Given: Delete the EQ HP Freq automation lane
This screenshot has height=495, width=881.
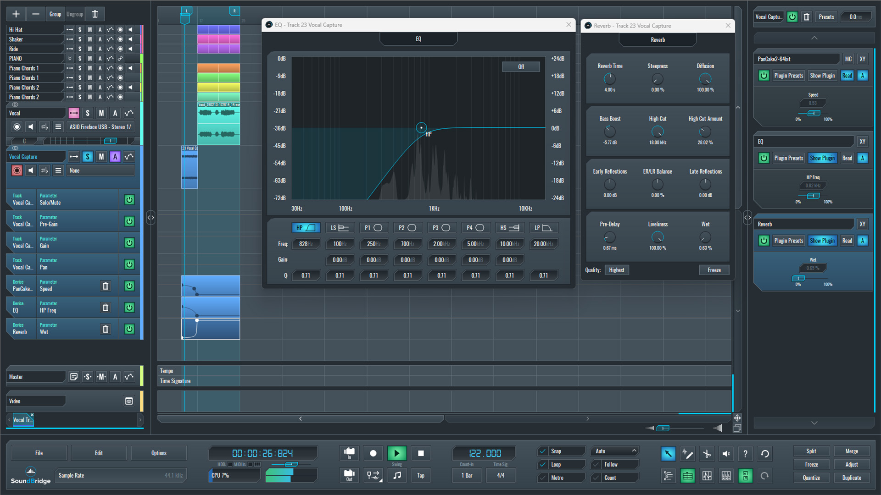Looking at the screenshot, I should (x=106, y=308).
